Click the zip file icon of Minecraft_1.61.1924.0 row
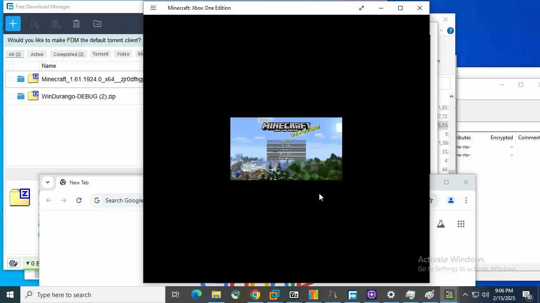Viewport: 540px width, 303px height. click(x=33, y=79)
